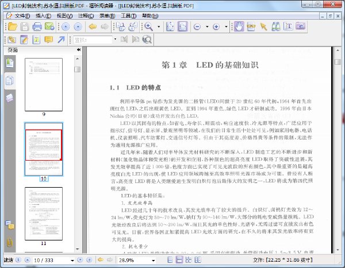
Task: Open the Bookmarks panel icon in sidebar
Action: 9,63
